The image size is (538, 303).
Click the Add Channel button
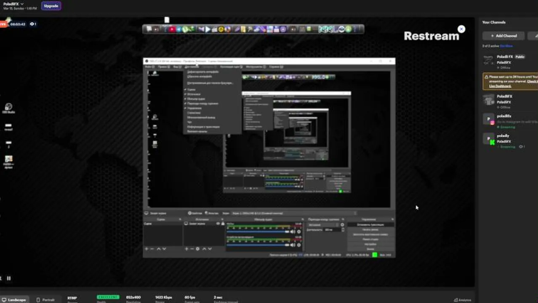tap(503, 36)
